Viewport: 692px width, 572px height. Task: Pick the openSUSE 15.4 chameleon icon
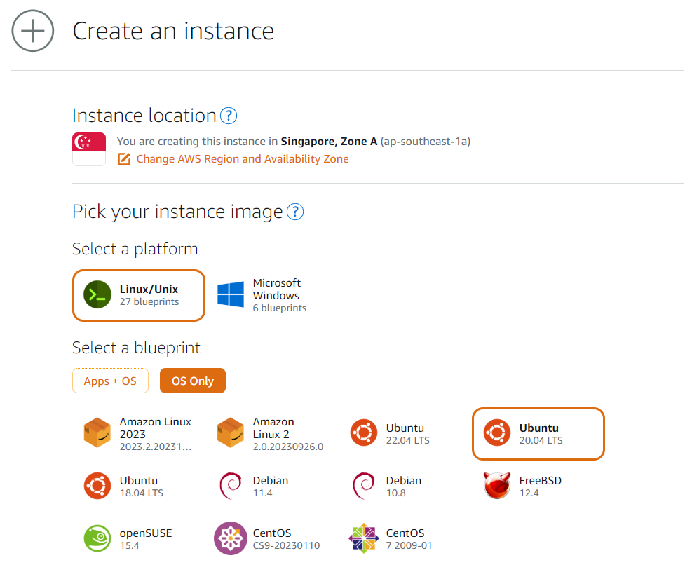coord(97,538)
